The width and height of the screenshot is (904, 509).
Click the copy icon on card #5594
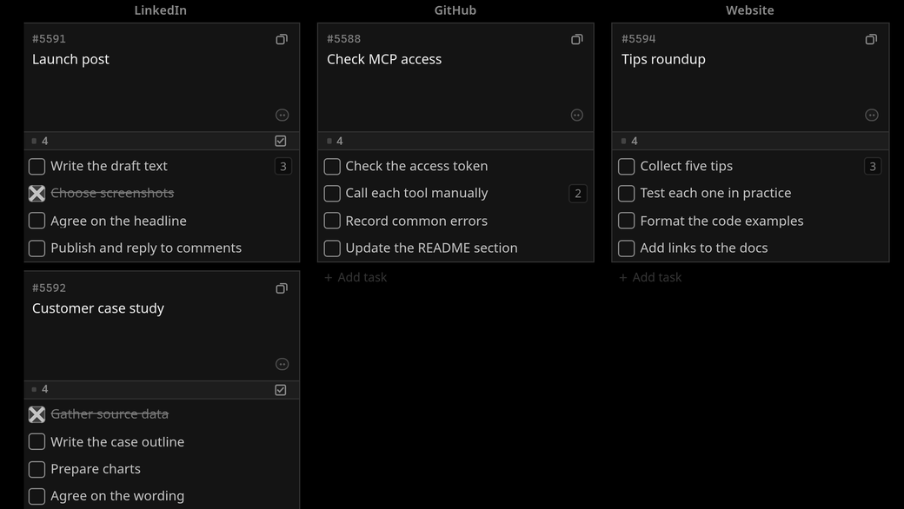[x=871, y=39]
